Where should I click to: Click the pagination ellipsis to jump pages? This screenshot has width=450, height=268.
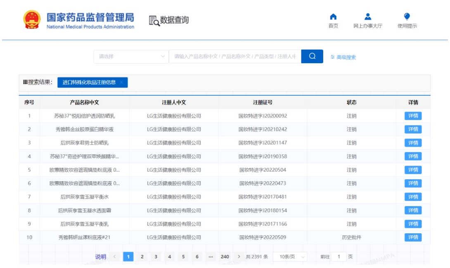(211, 257)
